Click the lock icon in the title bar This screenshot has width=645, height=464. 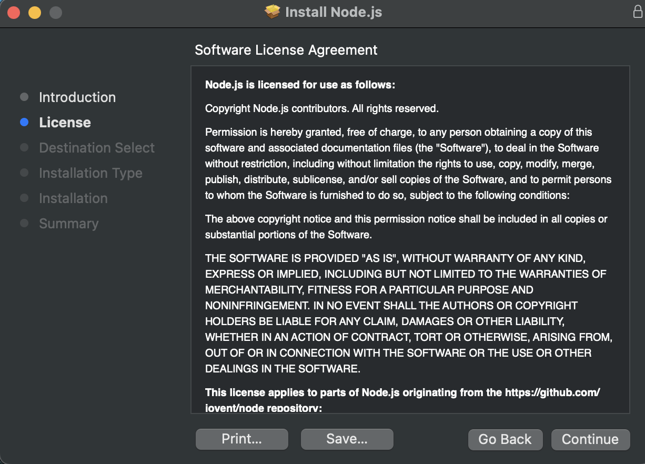pos(638,12)
